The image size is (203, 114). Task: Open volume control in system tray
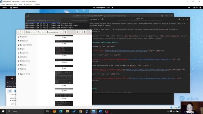[174, 111]
